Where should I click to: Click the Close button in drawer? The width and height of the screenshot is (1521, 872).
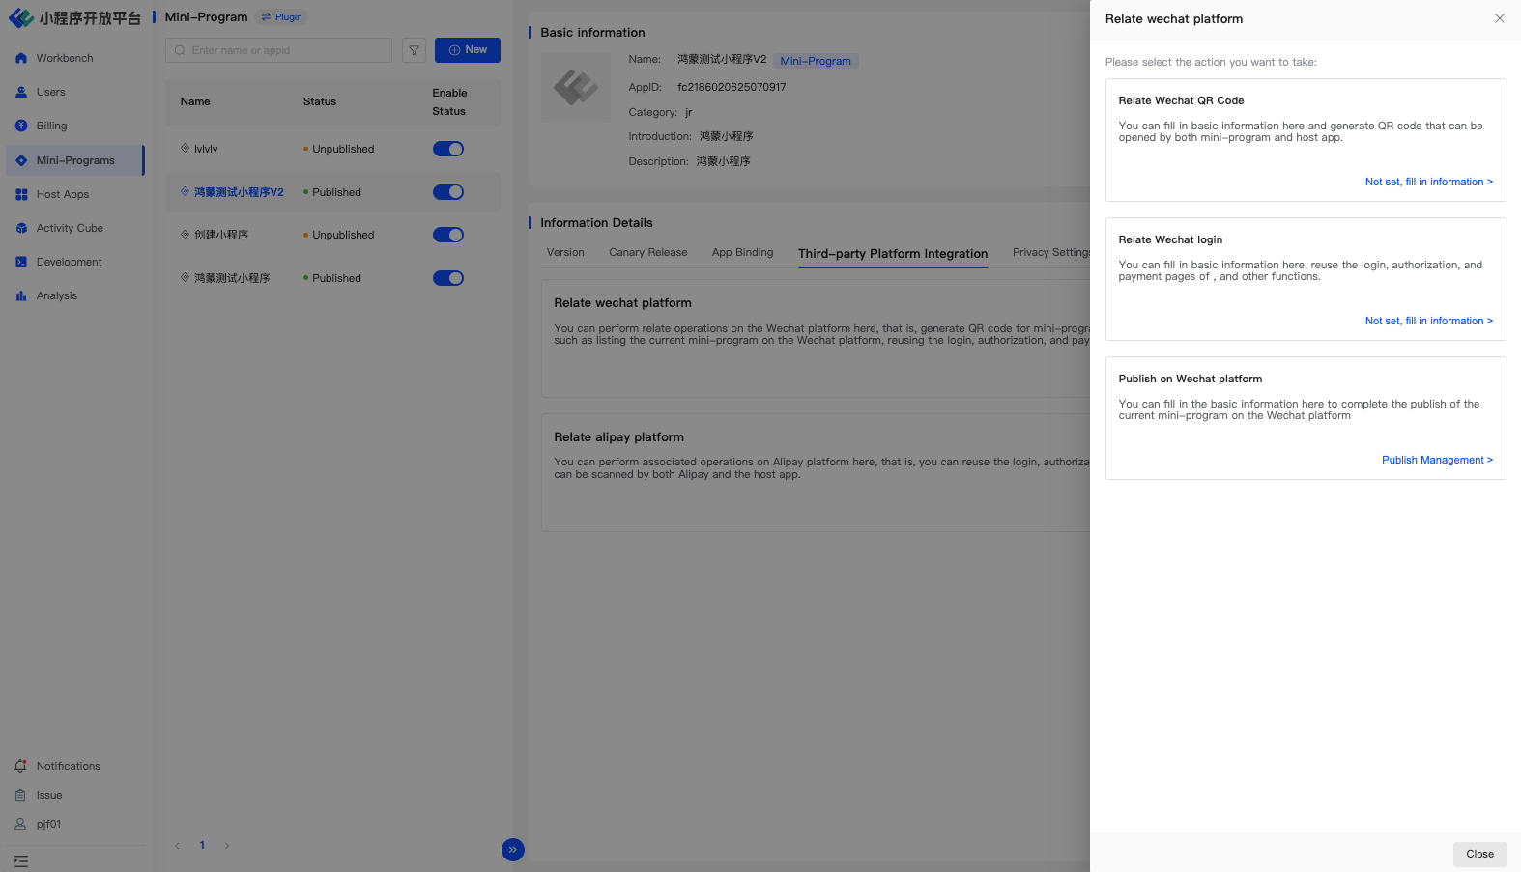click(1479, 854)
